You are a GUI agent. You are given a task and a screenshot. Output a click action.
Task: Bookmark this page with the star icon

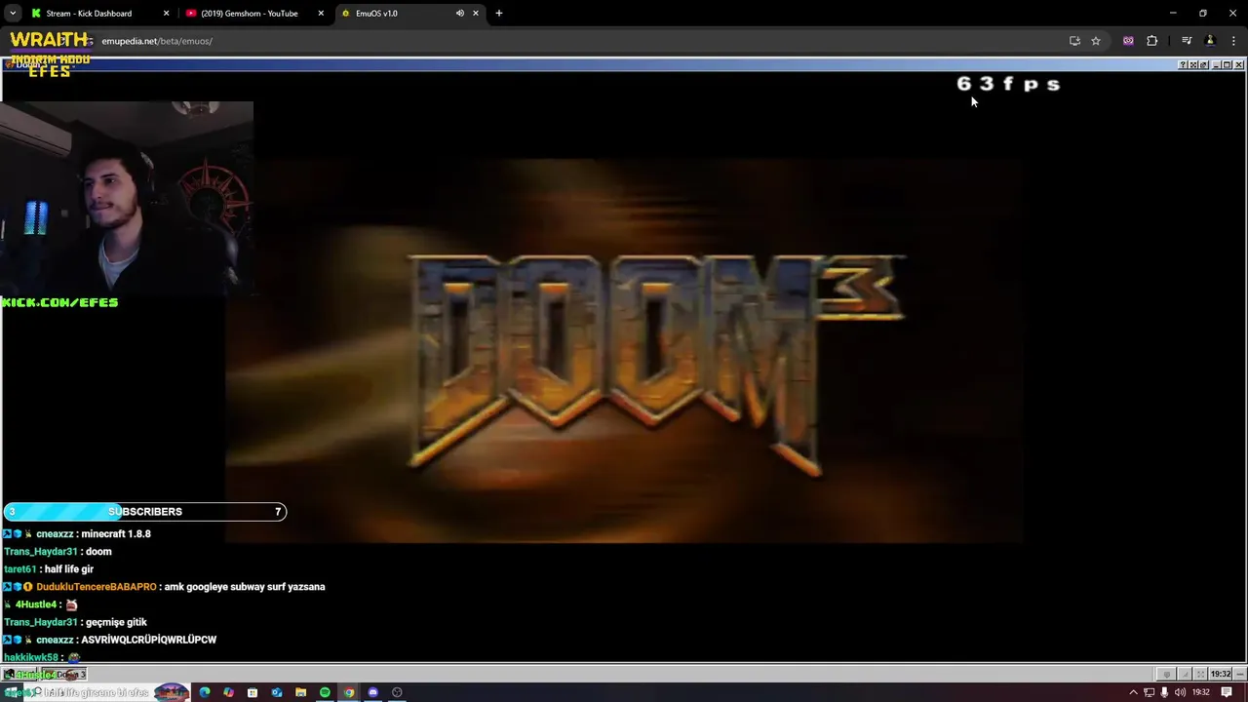(1096, 41)
